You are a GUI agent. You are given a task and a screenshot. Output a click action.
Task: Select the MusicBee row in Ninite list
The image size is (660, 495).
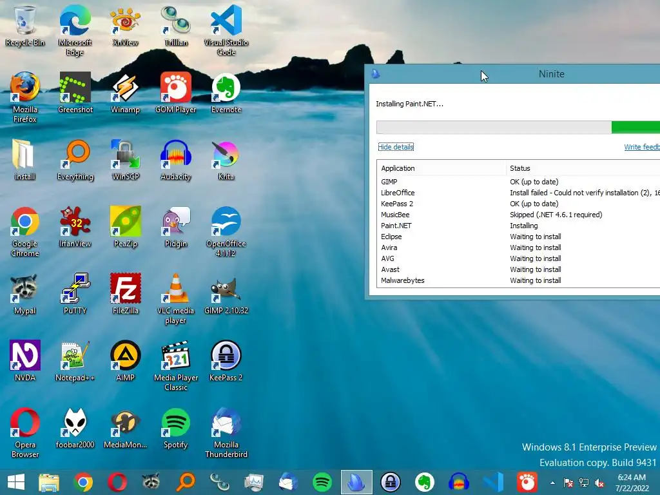pyautogui.click(x=519, y=215)
